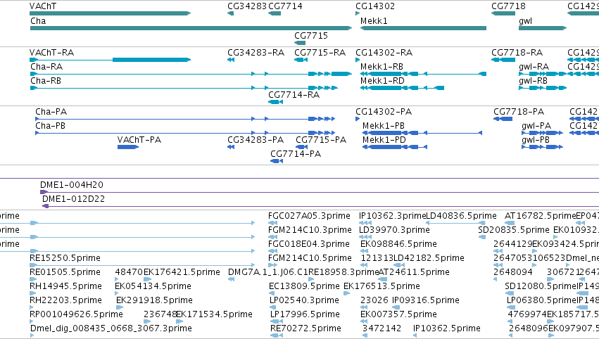Viewport: 599px width, 339px height.
Task: Click the LD39970.3prime EST label
Action: coord(394,230)
